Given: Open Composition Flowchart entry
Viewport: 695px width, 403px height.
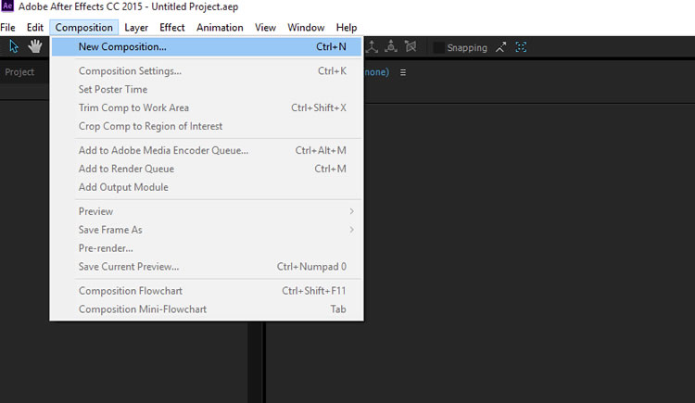Looking at the screenshot, I should (207, 291).
